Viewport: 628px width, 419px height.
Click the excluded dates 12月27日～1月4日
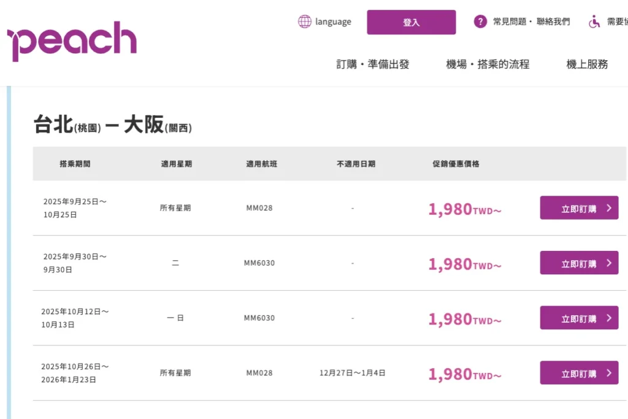353,372
